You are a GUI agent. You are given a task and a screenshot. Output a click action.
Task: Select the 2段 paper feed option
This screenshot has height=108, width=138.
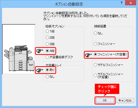coord(50,38)
